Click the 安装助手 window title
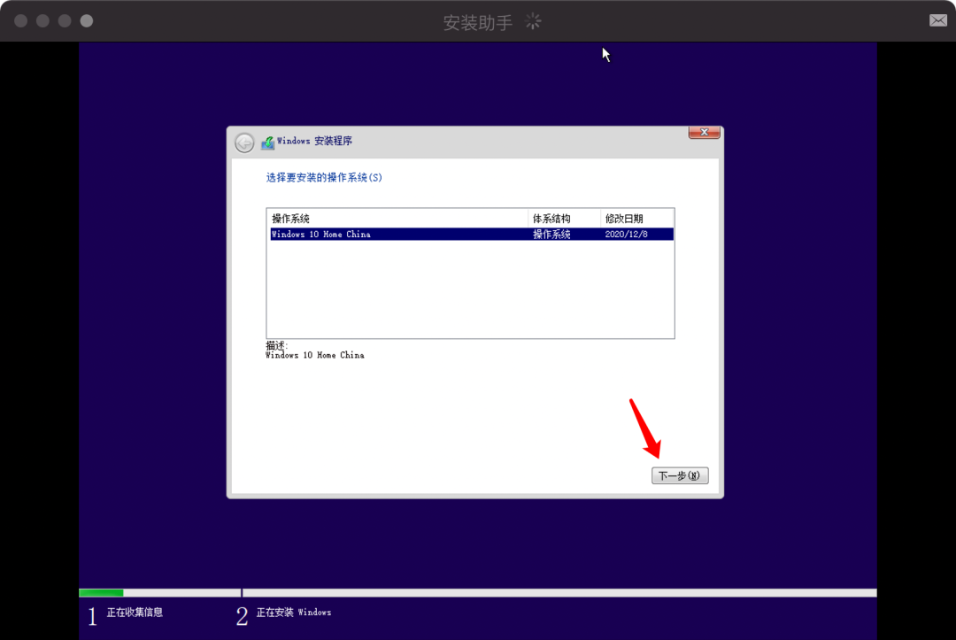This screenshot has width=956, height=640. click(x=478, y=22)
